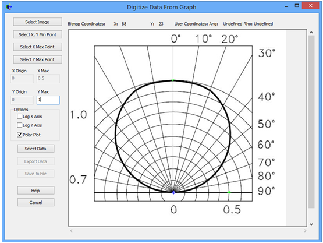323x243 pixels.
Task: Click the green marker at top of the curve
Action: pyautogui.click(x=173, y=80)
